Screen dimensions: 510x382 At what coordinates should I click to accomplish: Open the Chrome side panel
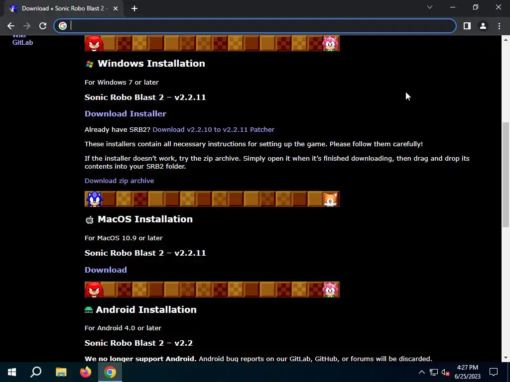(467, 26)
